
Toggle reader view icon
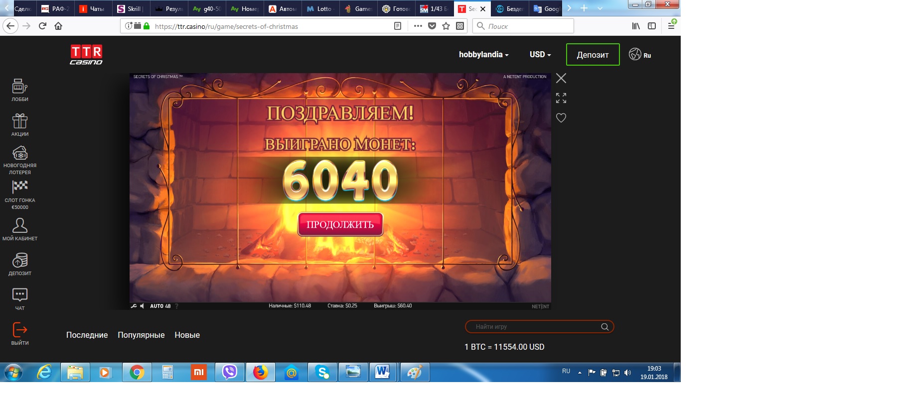[397, 26]
